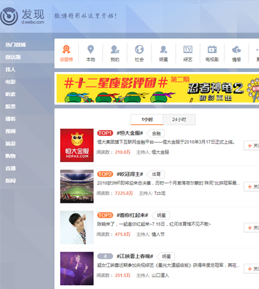Screen dimensions: 259x289
Task: Open 视频 in sidebar
Action: tap(10, 131)
